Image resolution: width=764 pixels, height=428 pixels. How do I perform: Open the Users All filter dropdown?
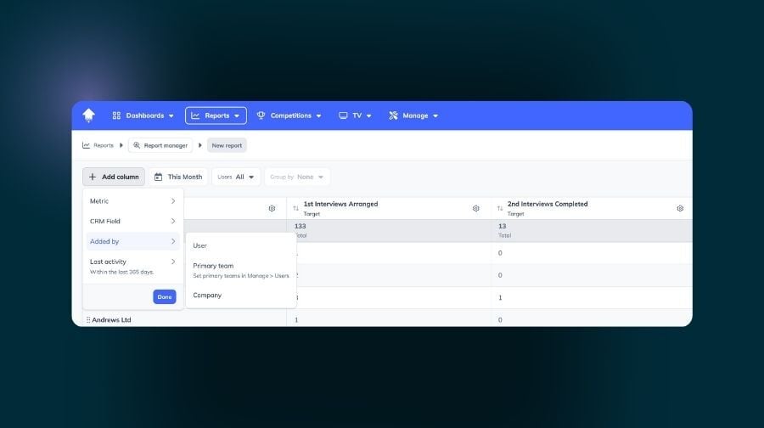tap(236, 177)
